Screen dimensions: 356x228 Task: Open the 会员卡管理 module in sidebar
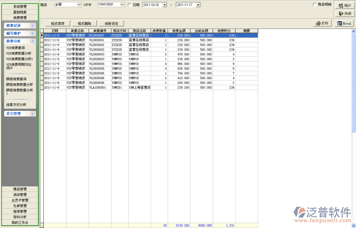coord(20,200)
